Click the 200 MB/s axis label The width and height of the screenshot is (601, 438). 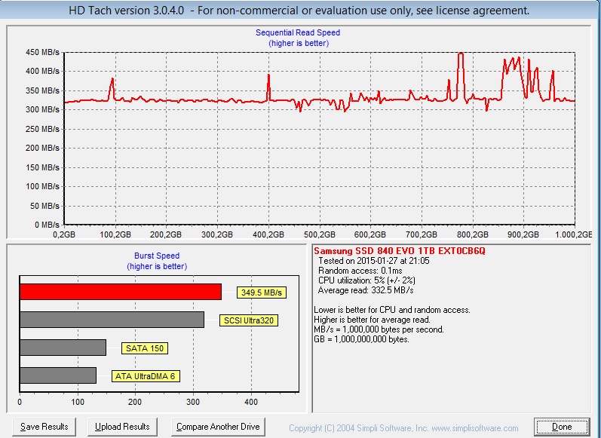tap(42, 148)
